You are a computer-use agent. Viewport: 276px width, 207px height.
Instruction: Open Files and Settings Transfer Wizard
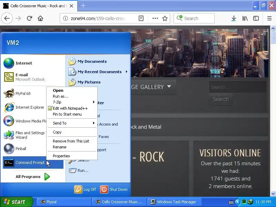(x=24, y=135)
